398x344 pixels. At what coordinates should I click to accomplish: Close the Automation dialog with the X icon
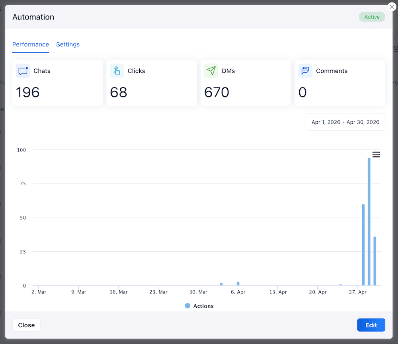pos(392,7)
